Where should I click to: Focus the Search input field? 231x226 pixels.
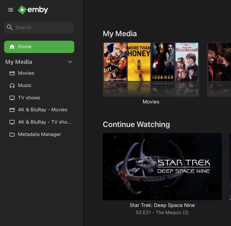(x=39, y=27)
